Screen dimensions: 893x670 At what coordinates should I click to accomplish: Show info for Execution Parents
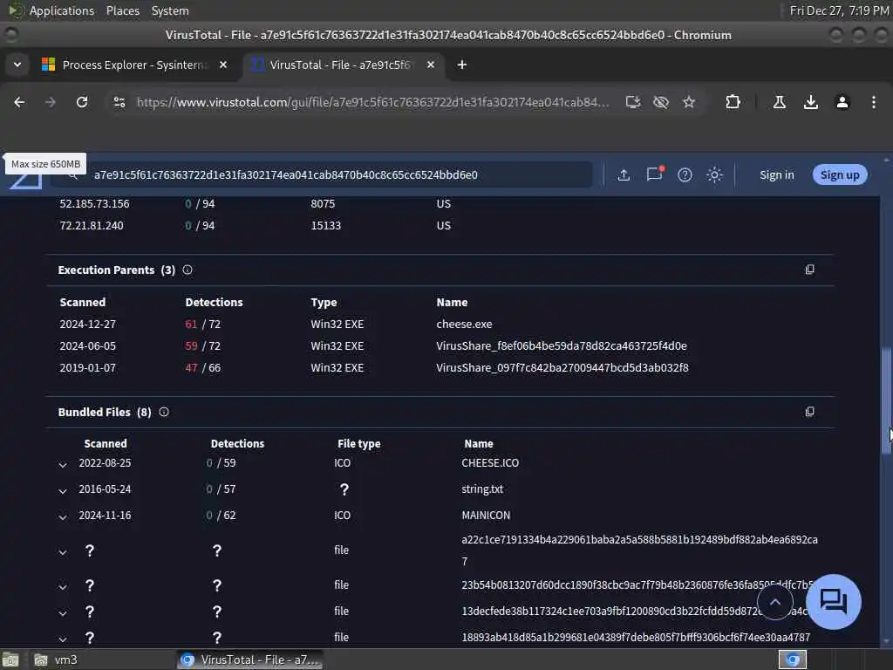click(x=187, y=270)
